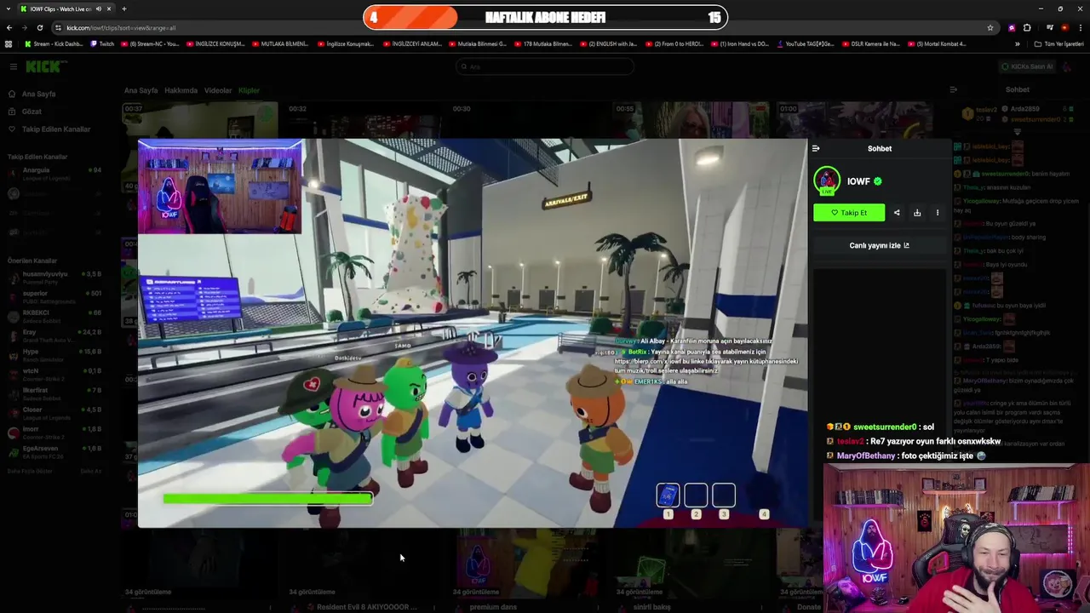Open the Mortal Kombat 4 bookmark
The height and width of the screenshot is (613, 1090).
tap(937, 44)
